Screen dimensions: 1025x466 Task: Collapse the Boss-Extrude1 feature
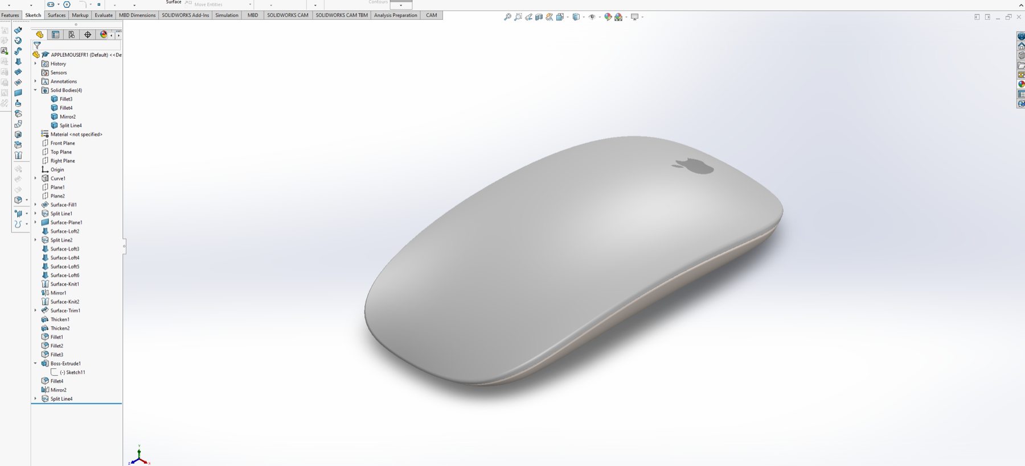coord(35,363)
